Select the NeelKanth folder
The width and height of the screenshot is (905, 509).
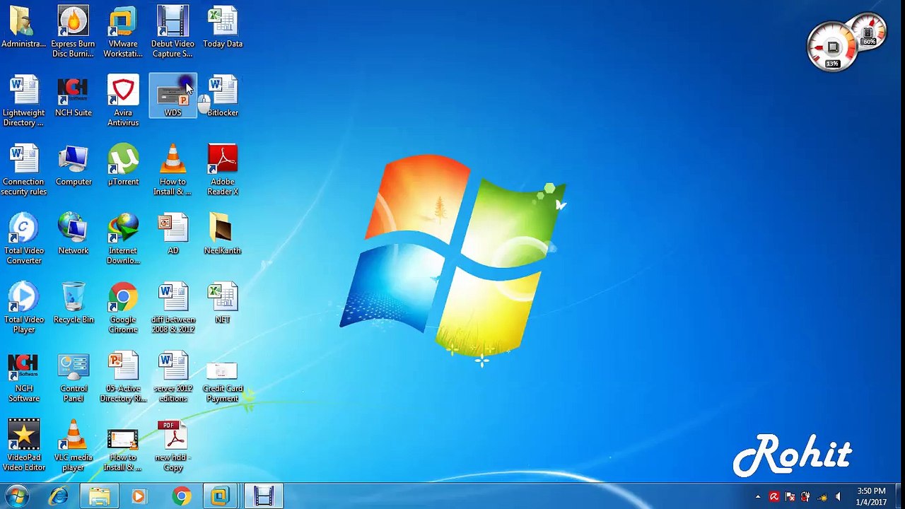223,235
